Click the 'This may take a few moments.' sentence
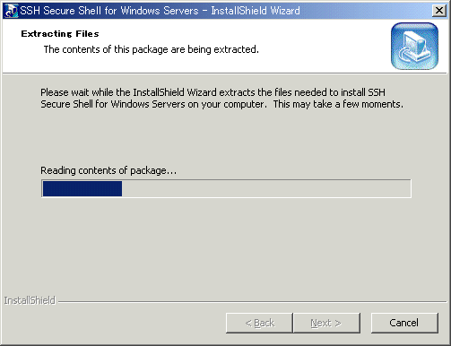The width and height of the screenshot is (451, 346). [338, 104]
